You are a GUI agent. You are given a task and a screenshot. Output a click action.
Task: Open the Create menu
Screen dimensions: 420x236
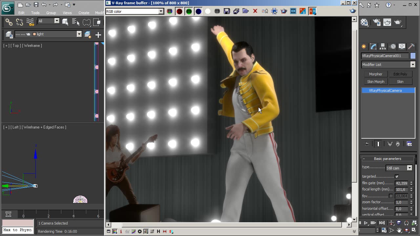click(x=84, y=13)
